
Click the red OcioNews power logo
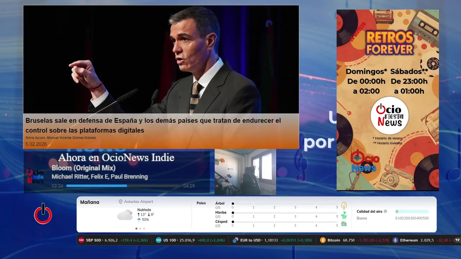coord(43,214)
